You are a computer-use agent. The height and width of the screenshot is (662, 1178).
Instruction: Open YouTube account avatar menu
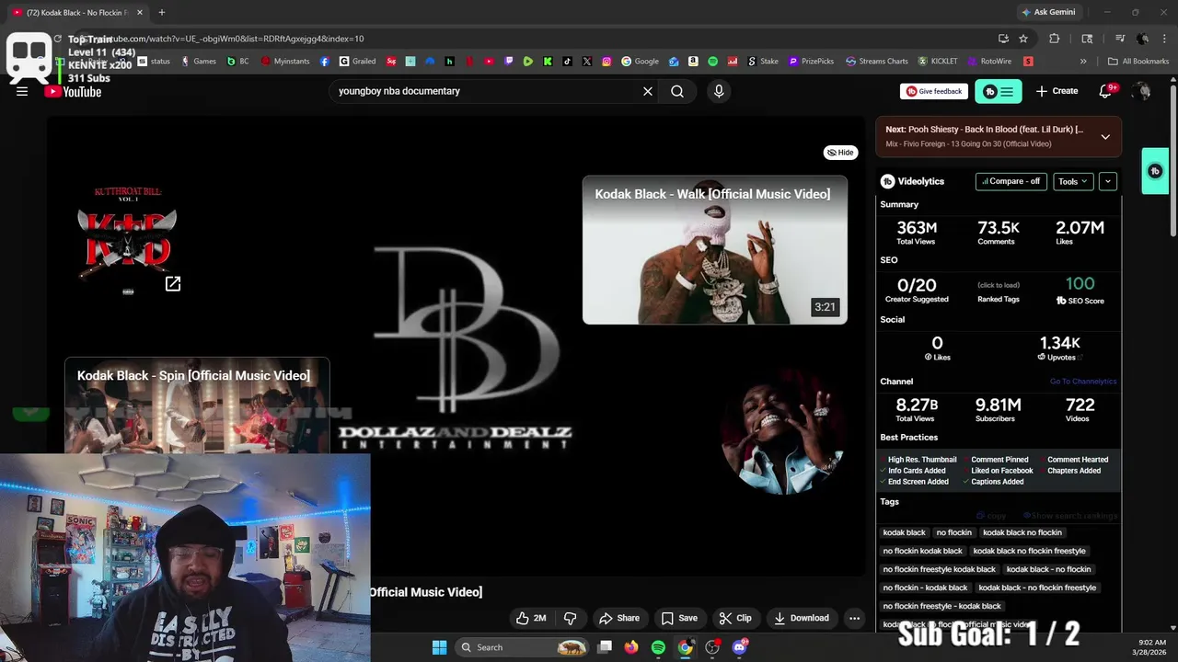point(1142,91)
